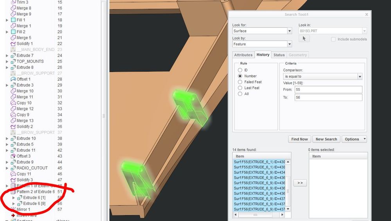Click the Copy 10 feature icon
391x221 pixels.
pyautogui.click(x=13, y=103)
